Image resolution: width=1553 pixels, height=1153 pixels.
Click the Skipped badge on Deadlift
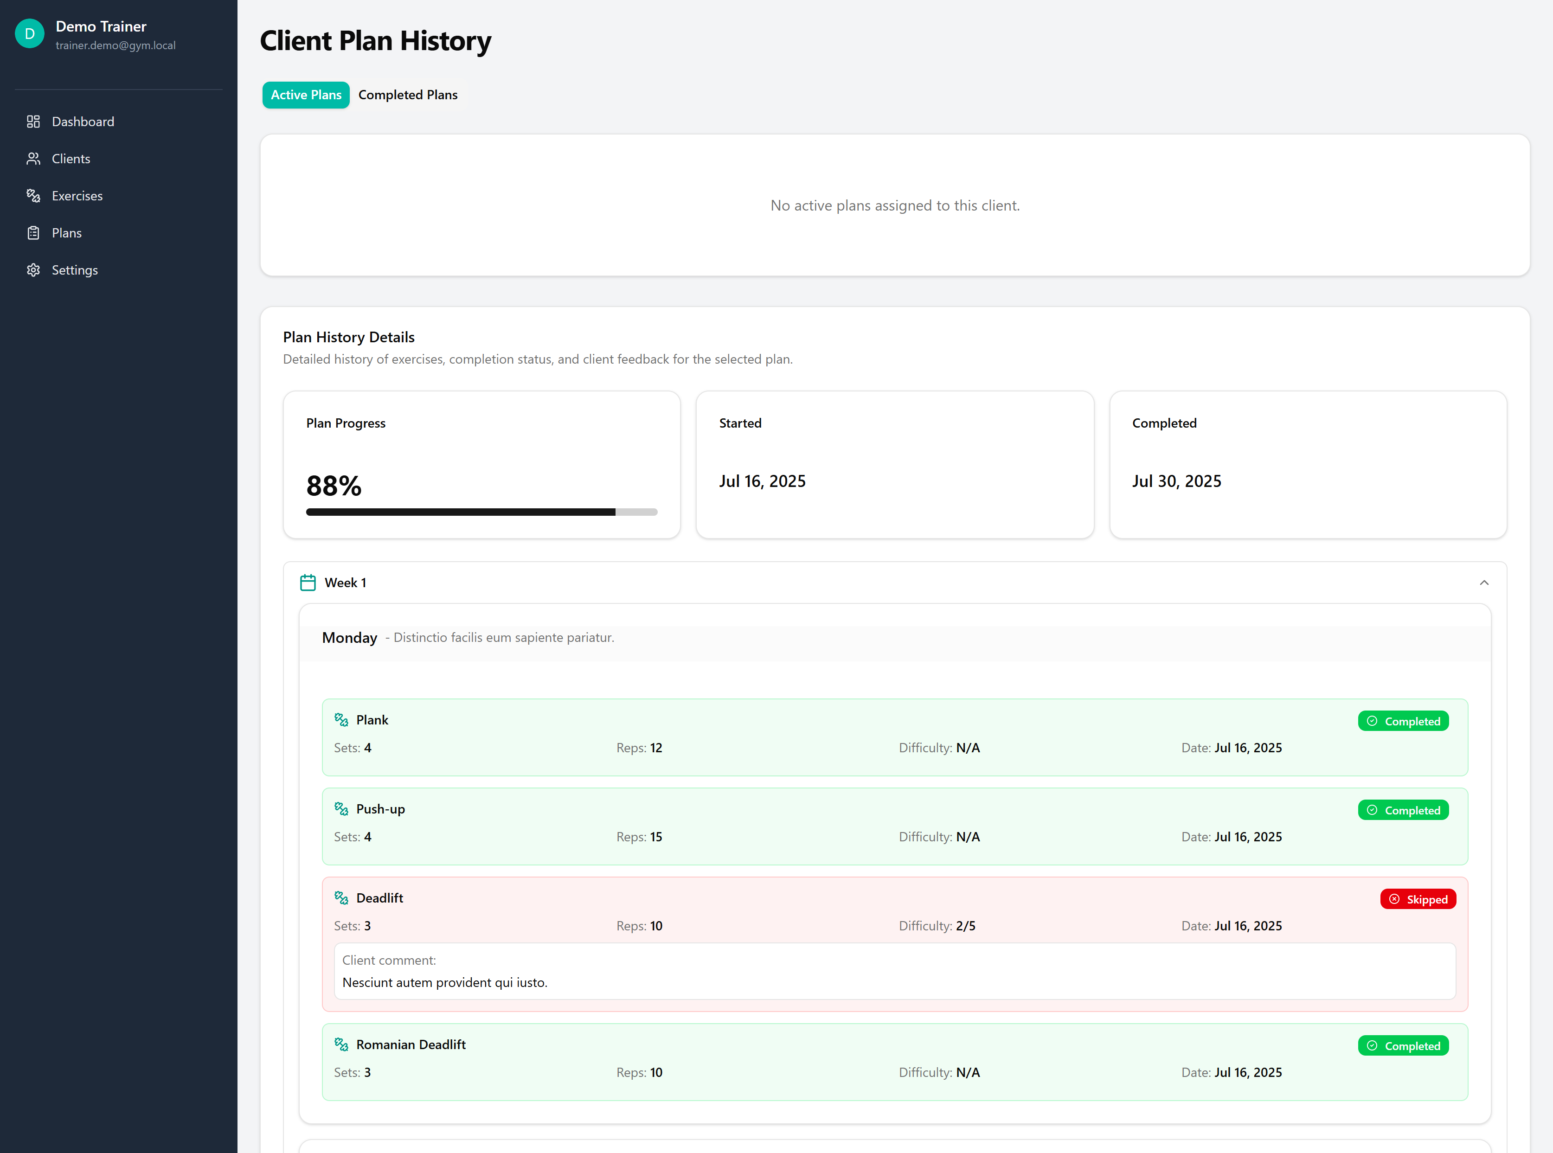pyautogui.click(x=1418, y=899)
